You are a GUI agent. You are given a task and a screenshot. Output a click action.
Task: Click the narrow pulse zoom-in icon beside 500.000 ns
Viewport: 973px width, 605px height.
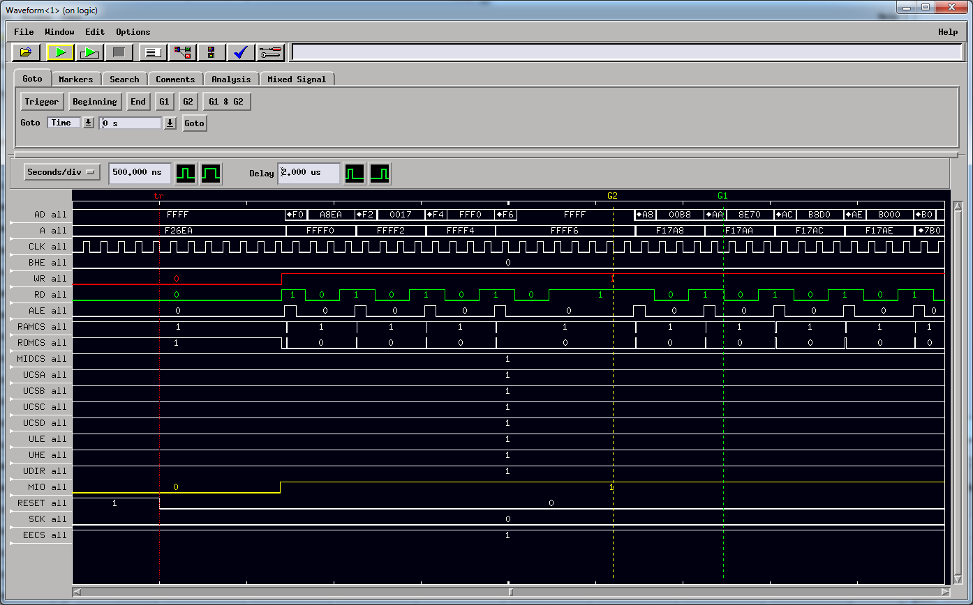pyautogui.click(x=186, y=174)
